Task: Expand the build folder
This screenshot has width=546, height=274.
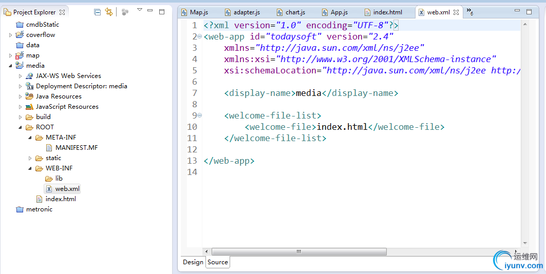Action: tap(20, 117)
